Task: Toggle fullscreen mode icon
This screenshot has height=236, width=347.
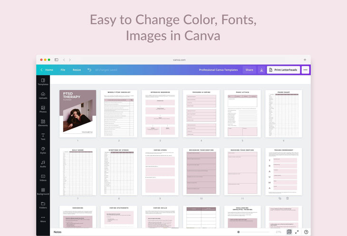Action: (x=297, y=232)
